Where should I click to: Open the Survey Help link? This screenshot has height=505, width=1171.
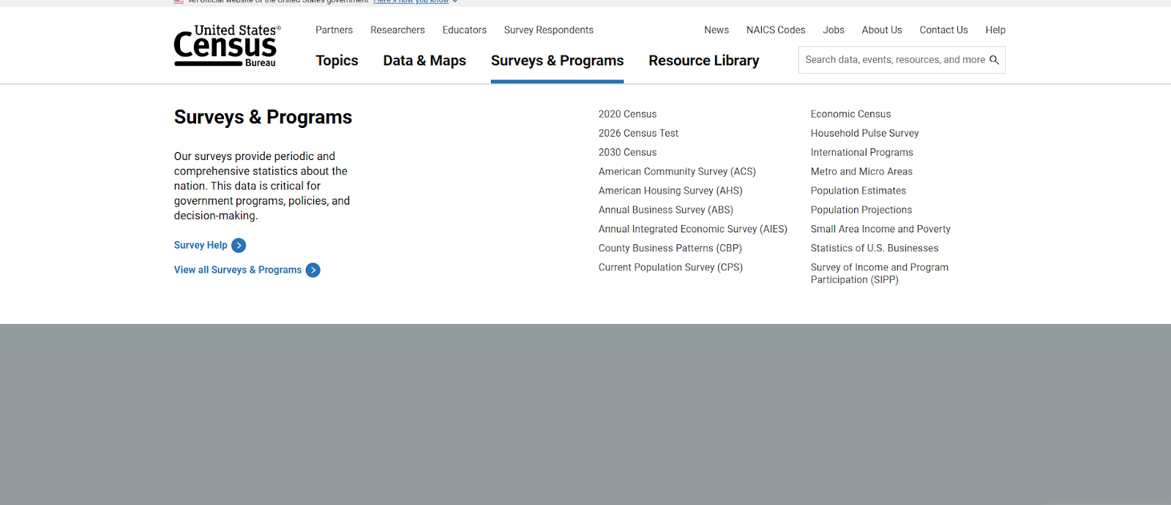(x=201, y=246)
